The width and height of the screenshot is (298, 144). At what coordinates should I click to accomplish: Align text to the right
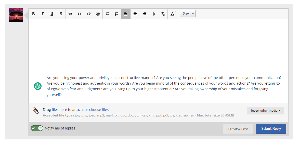point(144,14)
